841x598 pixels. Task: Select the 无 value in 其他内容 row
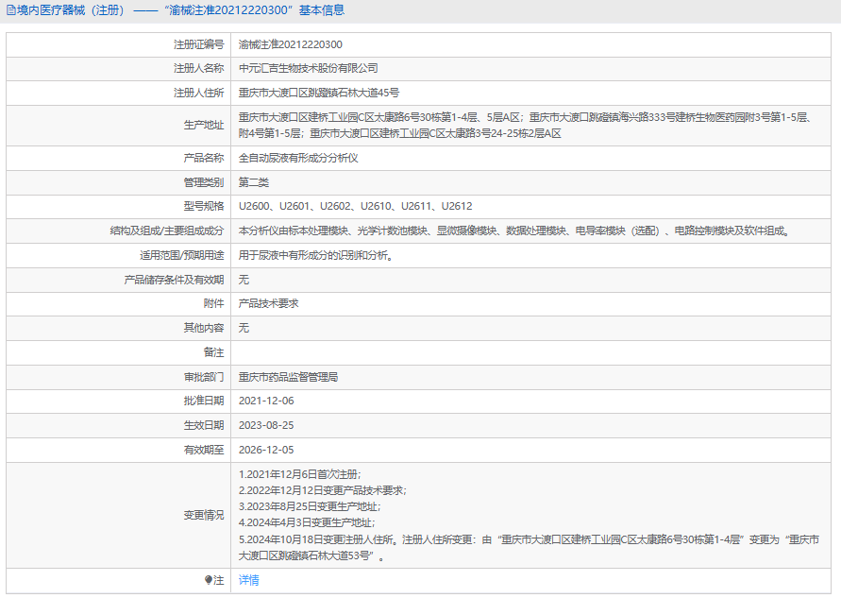[244, 328]
